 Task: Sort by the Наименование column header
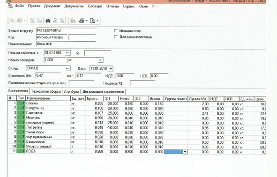[48, 98]
